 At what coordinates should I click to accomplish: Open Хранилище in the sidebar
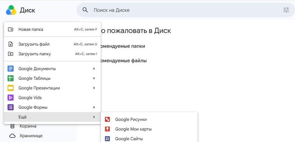[31, 136]
